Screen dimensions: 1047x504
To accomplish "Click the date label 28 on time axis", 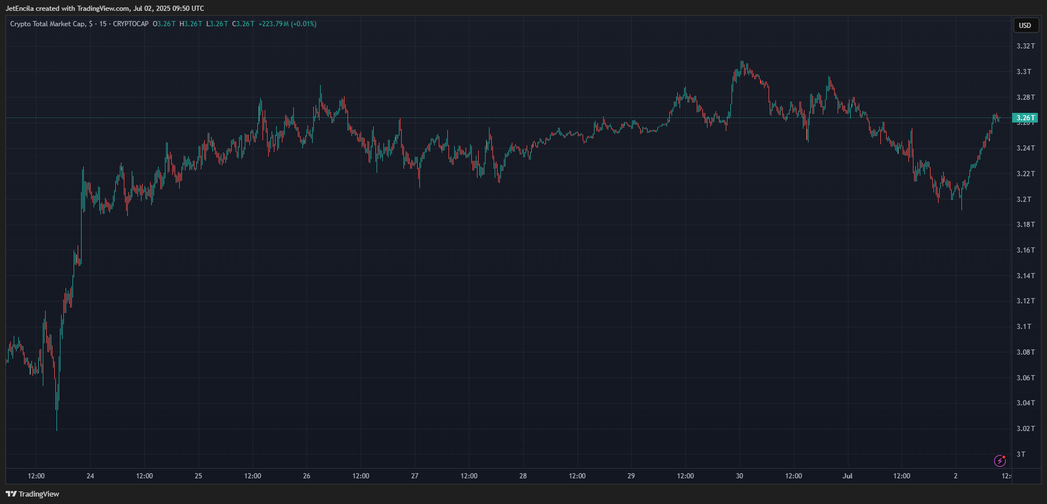I will pos(523,476).
